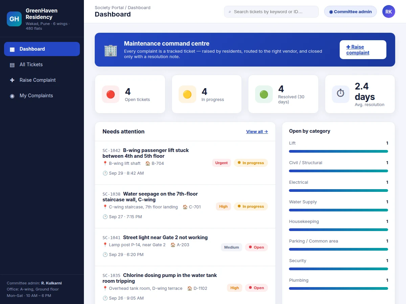Viewport: 406px width, 304px height.
Task: Click the red Open tickets icon
Action: coord(111,94)
